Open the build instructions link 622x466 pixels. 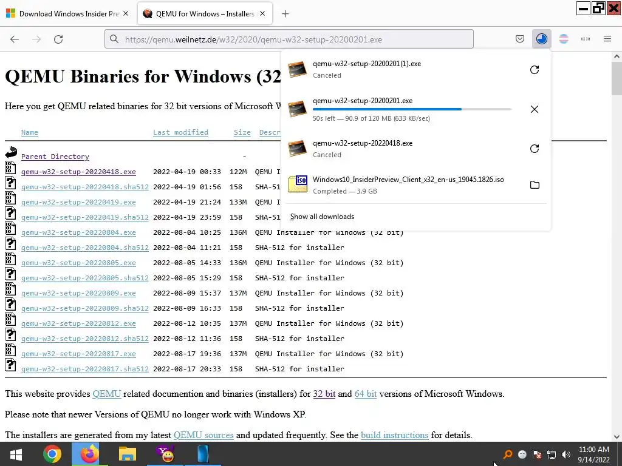click(x=394, y=435)
